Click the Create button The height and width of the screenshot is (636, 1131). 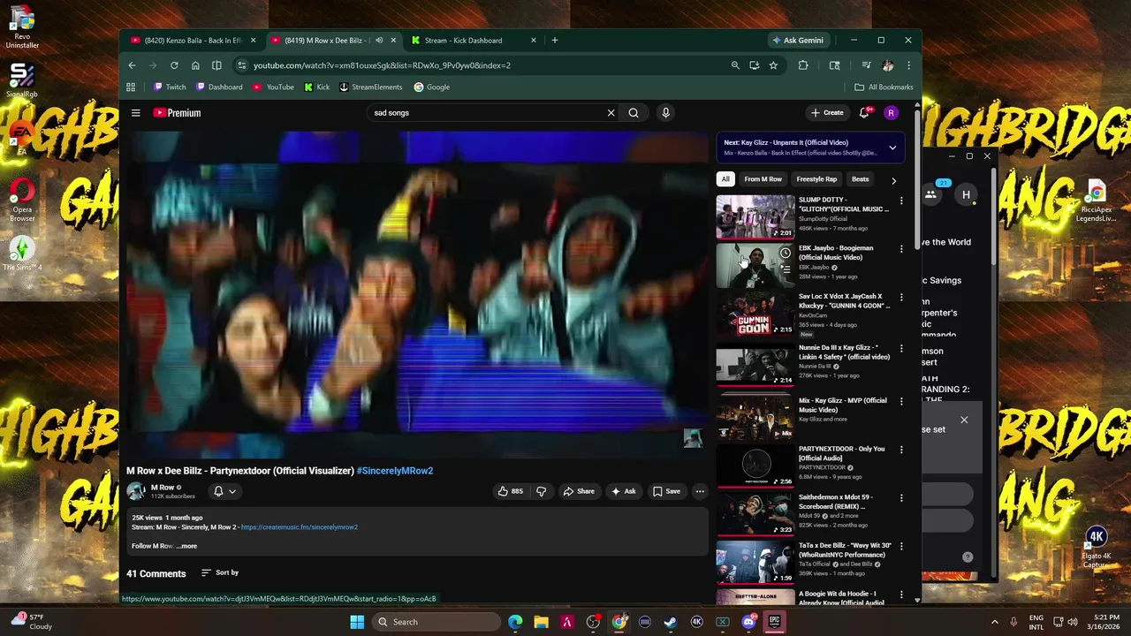click(x=828, y=113)
